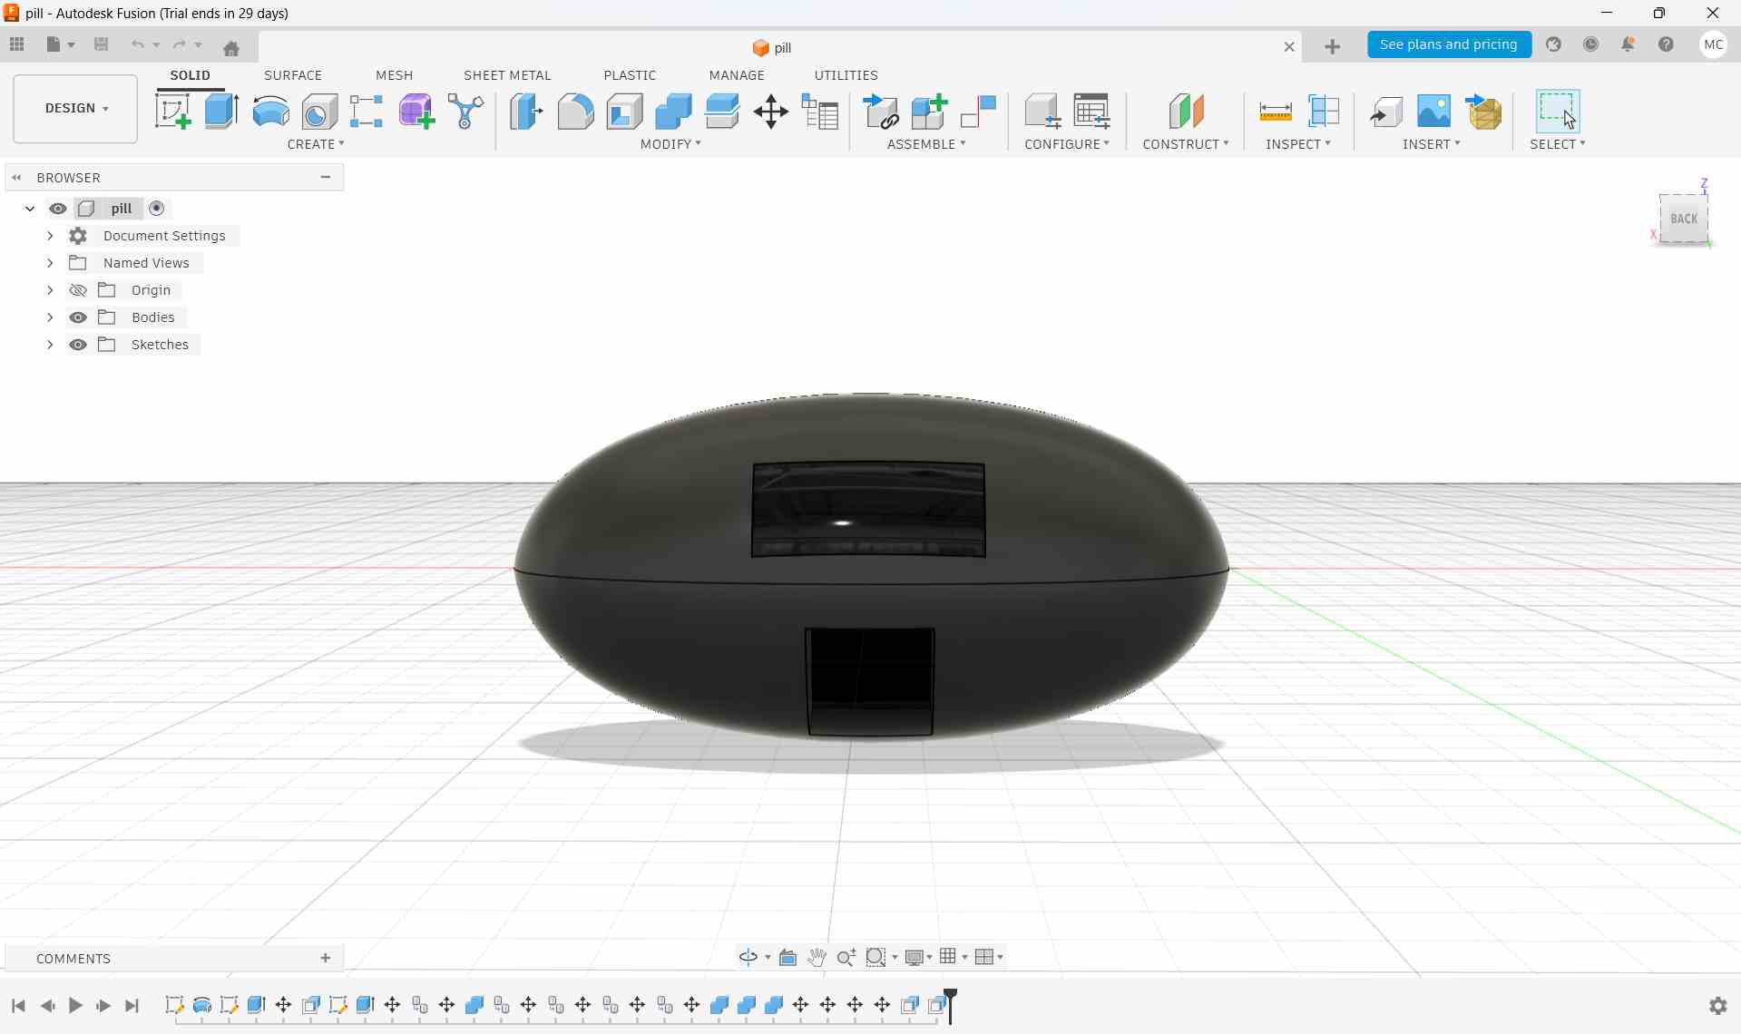Select the Create Sketch tool
The width and height of the screenshot is (1741, 1034).
pyautogui.click(x=172, y=111)
